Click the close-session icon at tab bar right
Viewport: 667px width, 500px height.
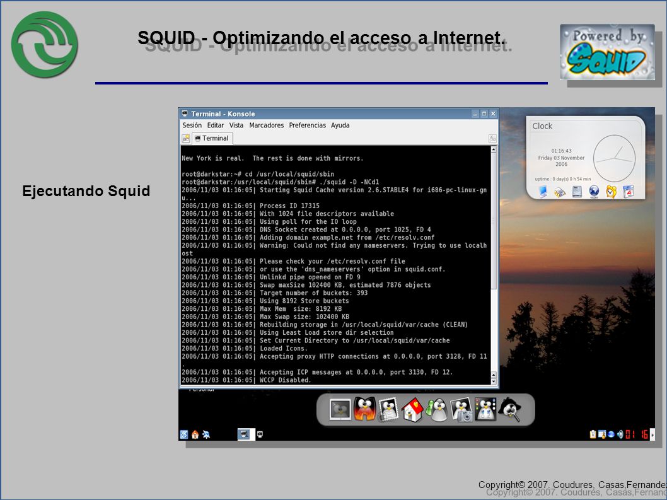(492, 138)
